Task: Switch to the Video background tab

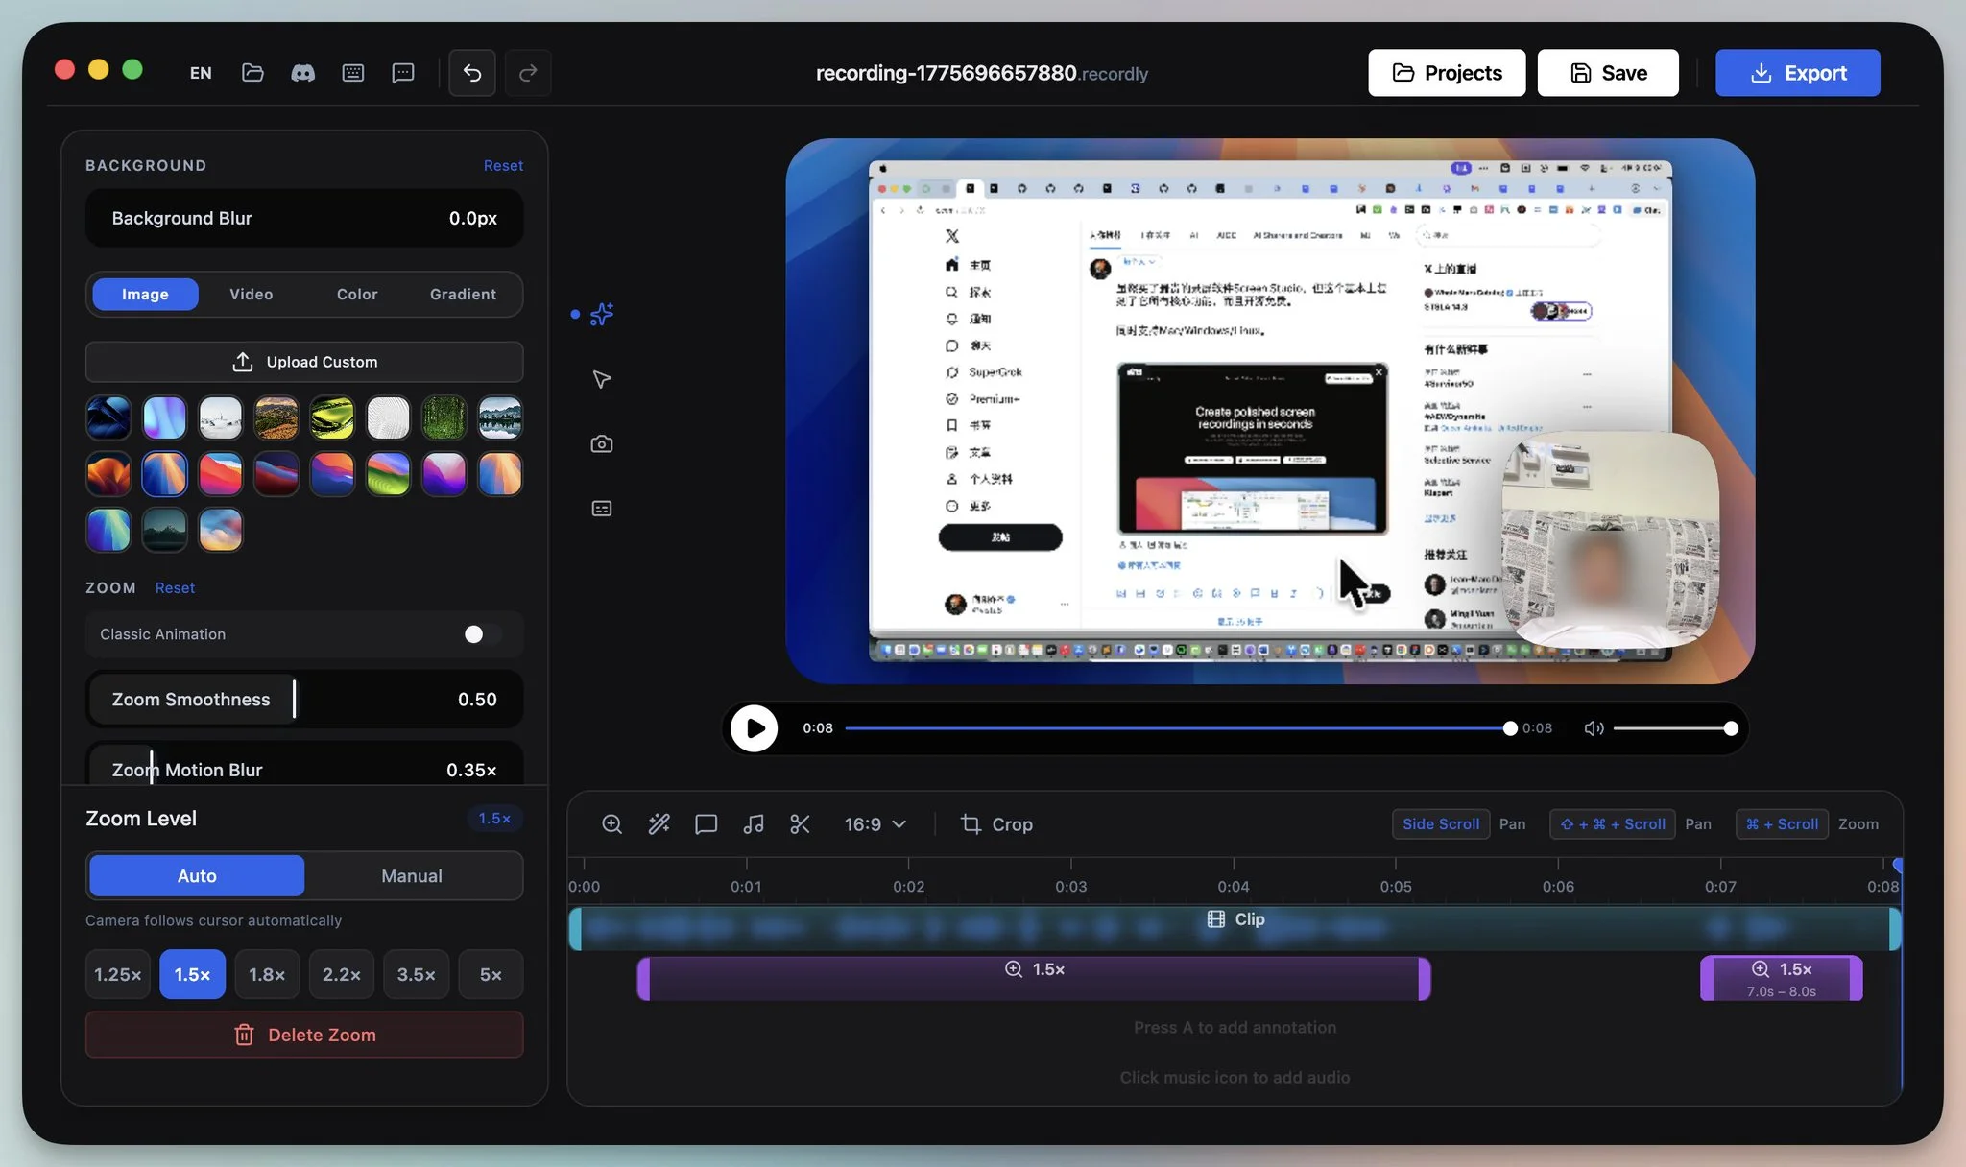Action: tap(251, 295)
